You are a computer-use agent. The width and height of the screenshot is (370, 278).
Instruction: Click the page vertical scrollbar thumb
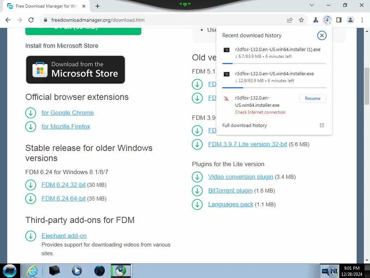[x=367, y=86]
